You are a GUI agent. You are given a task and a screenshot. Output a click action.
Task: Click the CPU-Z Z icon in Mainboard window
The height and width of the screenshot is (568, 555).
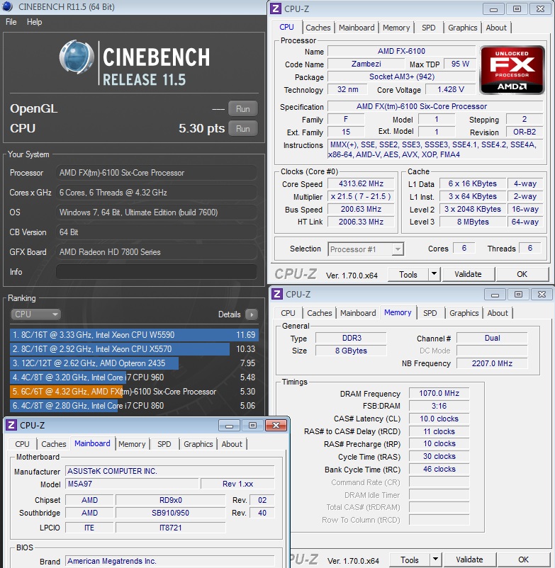point(11,425)
